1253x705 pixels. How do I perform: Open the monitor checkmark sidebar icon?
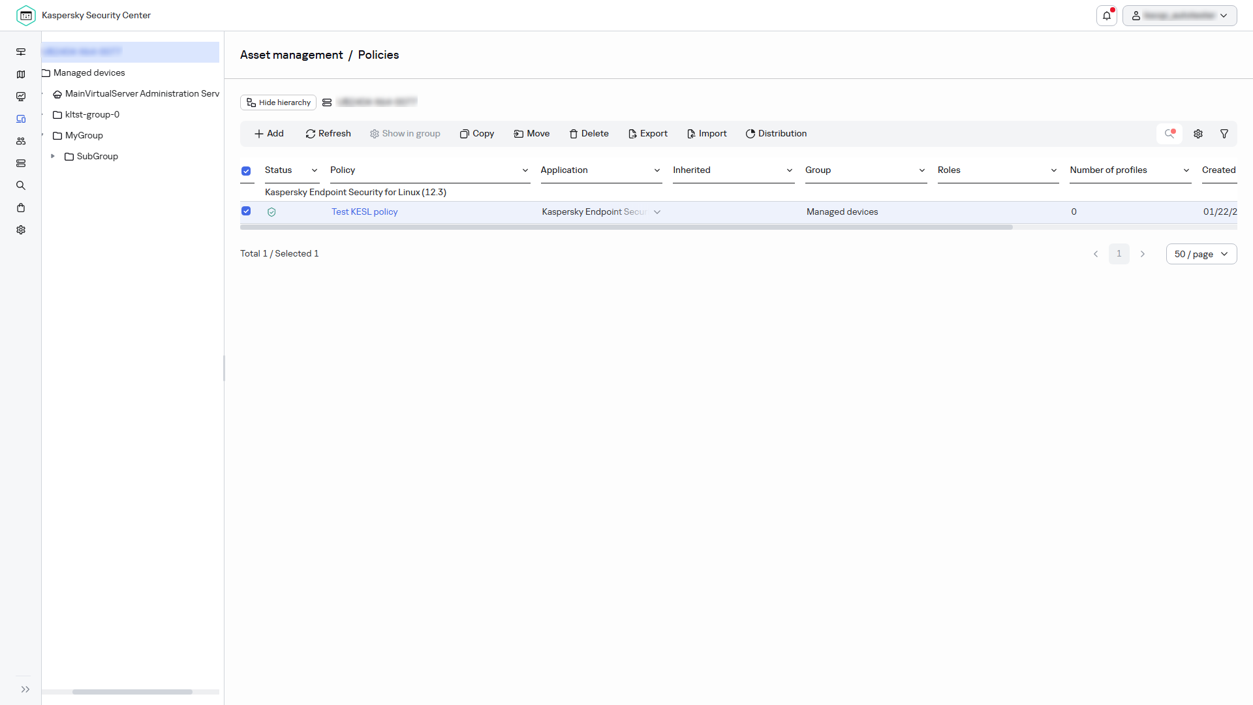pyautogui.click(x=21, y=97)
